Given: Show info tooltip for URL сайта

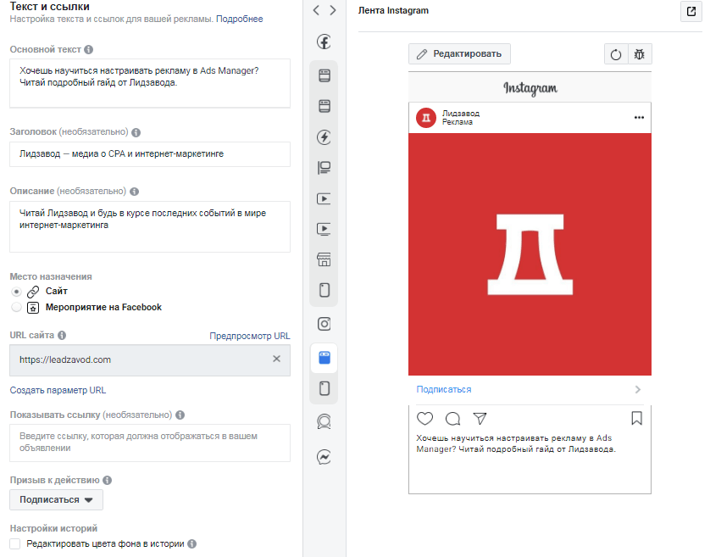Looking at the screenshot, I should point(62,335).
